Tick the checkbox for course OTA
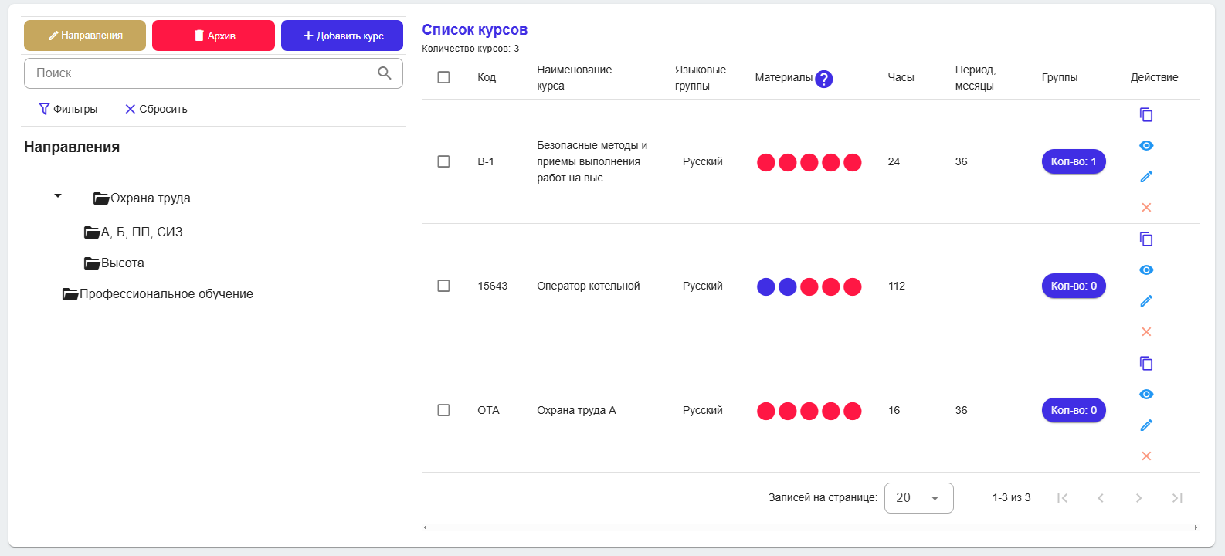Viewport: 1225px width, 556px height. tap(443, 410)
